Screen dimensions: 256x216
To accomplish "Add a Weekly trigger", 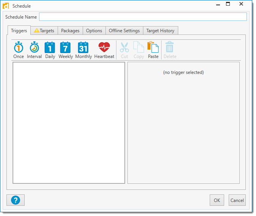I will pos(66,50).
